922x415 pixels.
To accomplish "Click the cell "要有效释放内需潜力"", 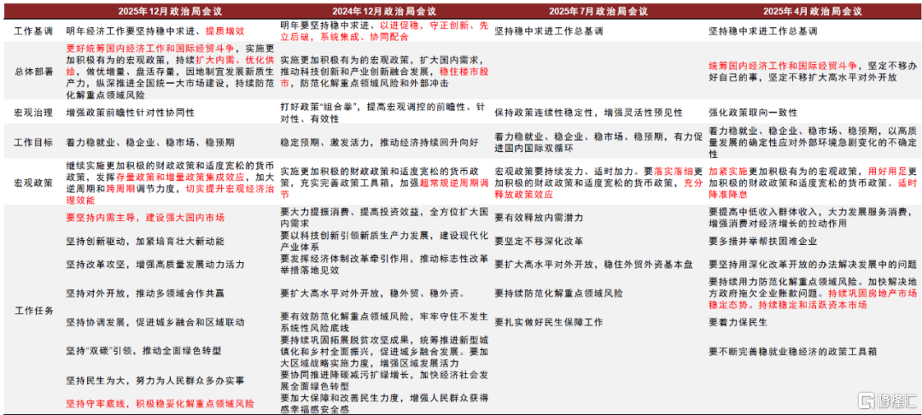I will click(x=540, y=218).
